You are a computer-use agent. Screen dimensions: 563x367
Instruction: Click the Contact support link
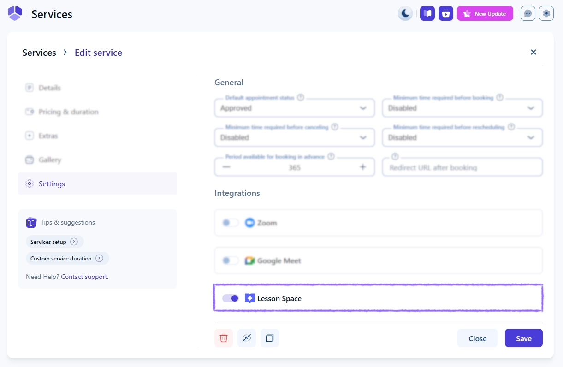pos(84,277)
